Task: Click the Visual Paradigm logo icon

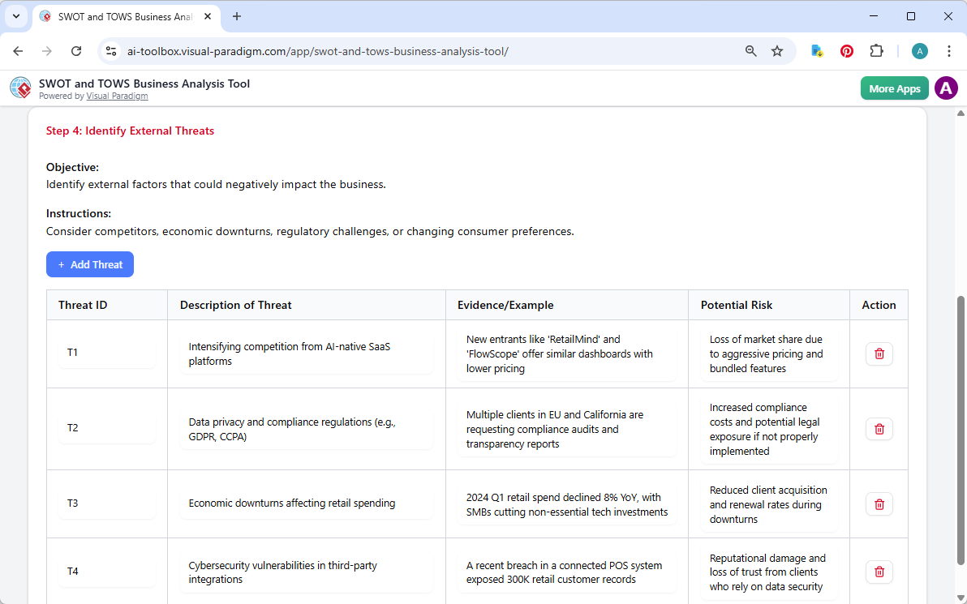Action: click(x=20, y=88)
